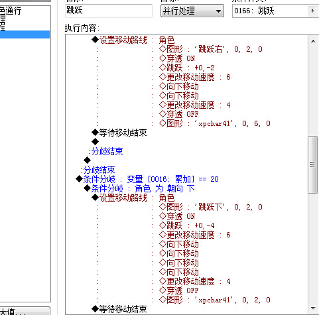Select 条件分歧 : 变量 [0016: 累加] == 20
The height and width of the screenshot is (315, 319).
[x=147, y=179]
